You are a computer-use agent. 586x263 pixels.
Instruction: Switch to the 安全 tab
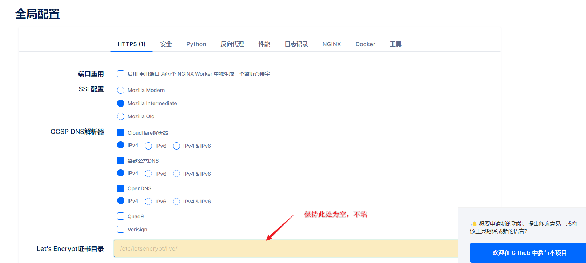(x=166, y=44)
